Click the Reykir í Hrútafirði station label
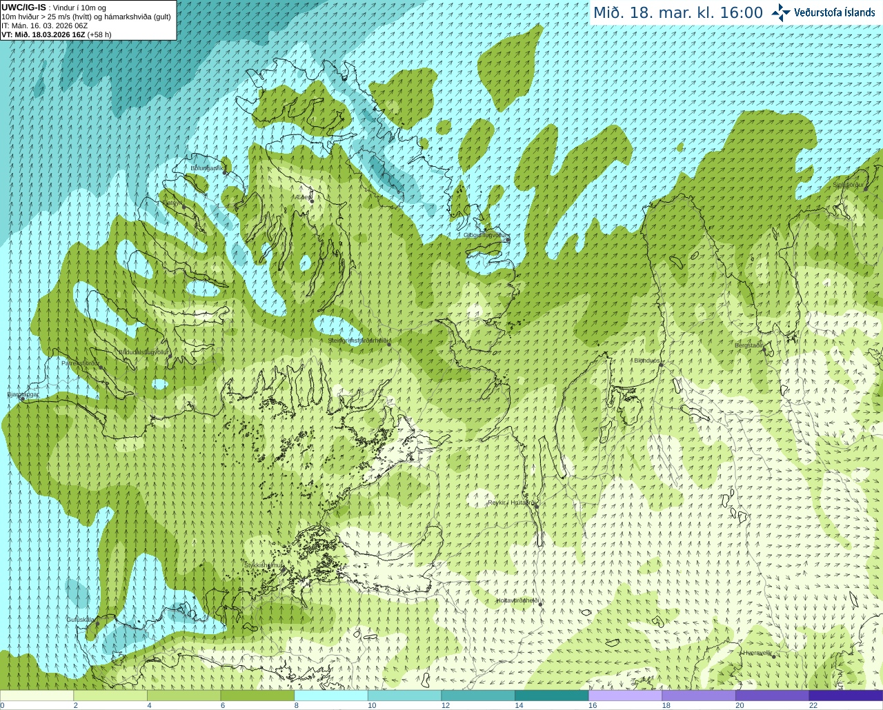This screenshot has height=710, width=883. [x=511, y=503]
